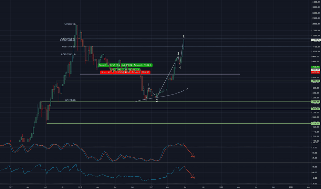
Task: Select Elliott wave label 4
Action: [x=180, y=68]
